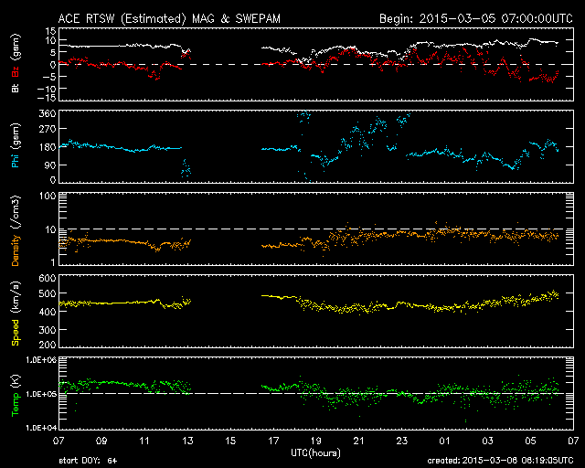The height and width of the screenshot is (468, 585).
Task: Click the '500' tick on the Speed axis
Action: [x=48, y=293]
